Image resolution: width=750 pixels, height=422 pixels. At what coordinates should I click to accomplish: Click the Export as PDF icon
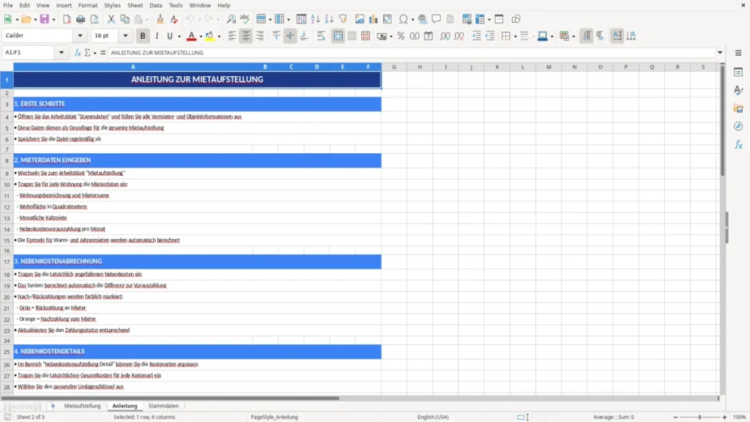(67, 19)
